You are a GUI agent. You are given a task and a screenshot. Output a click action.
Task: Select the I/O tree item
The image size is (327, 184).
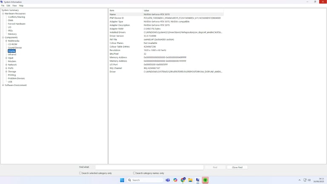point(10,27)
